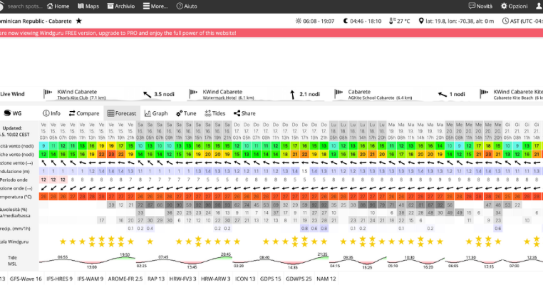
Task: Open the Tune settings tab
Action: click(186, 113)
